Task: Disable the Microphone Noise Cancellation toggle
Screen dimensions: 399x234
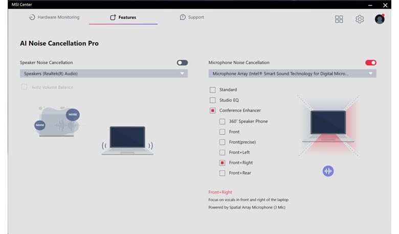Action: click(x=370, y=62)
